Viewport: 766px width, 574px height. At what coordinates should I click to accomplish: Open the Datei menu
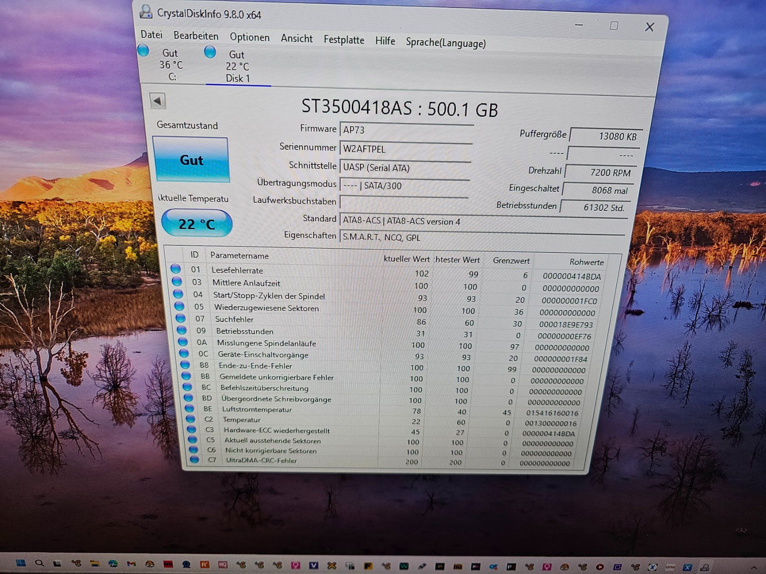(151, 34)
